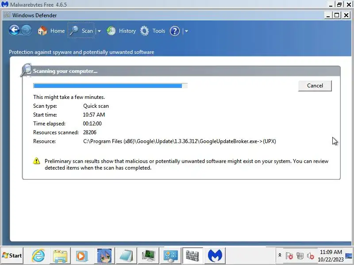The height and width of the screenshot is (265, 354).
Task: Open the Home house icon
Action: (42, 30)
